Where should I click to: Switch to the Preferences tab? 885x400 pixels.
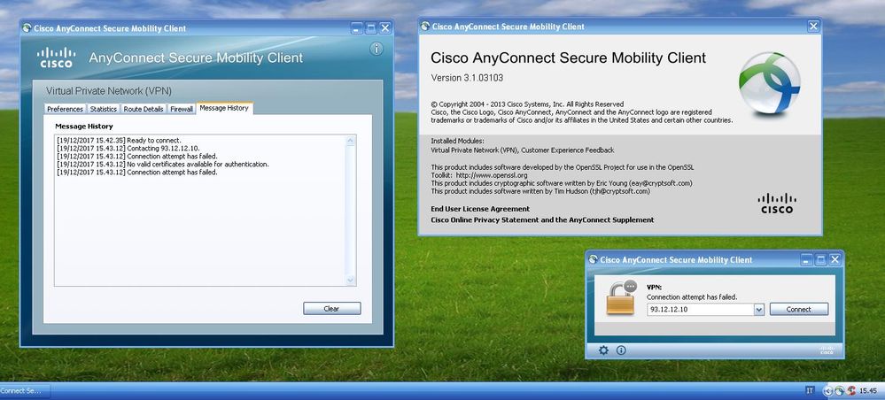(65, 109)
